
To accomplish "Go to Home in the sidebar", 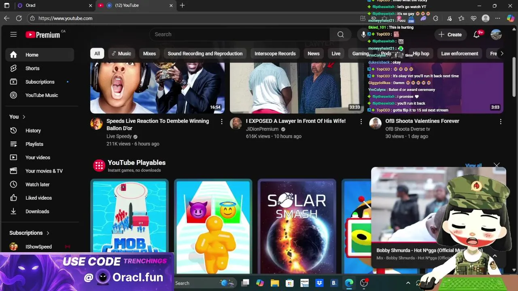I will point(40,55).
